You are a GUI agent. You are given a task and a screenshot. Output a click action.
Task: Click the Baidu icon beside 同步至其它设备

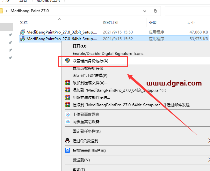pyautogui.click(x=68, y=122)
